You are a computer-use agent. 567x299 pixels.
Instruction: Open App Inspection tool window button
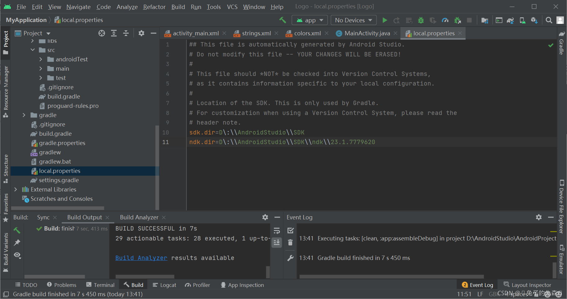(242, 285)
